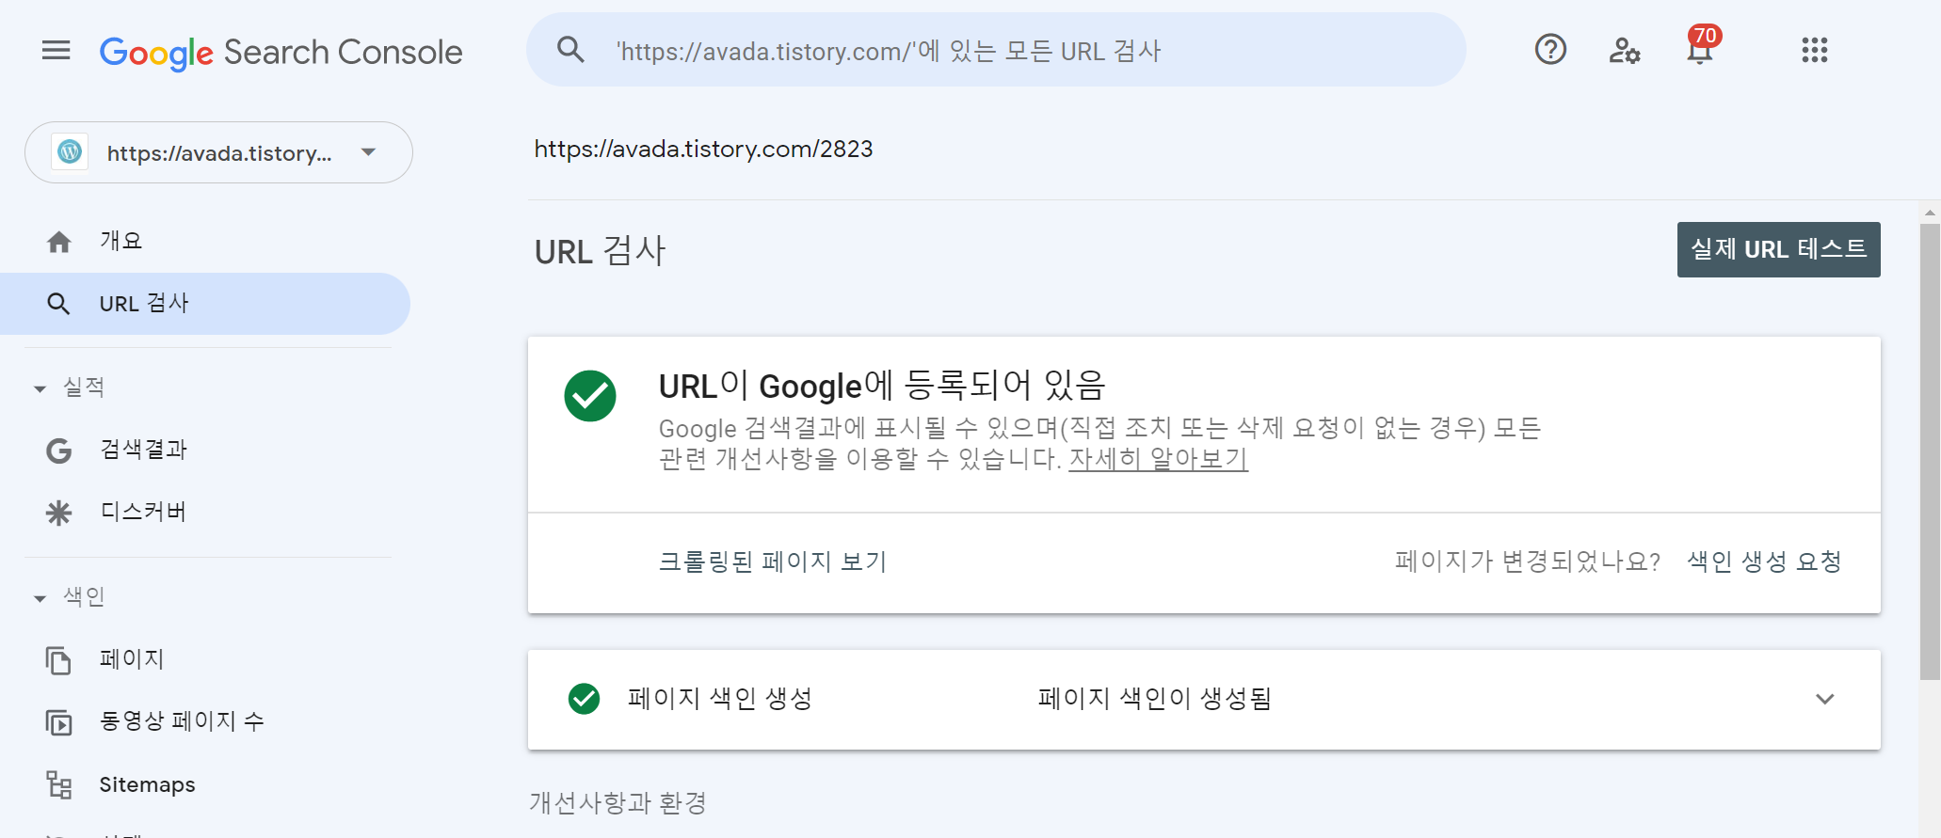Open user and settings management icon
The image size is (1941, 838).
[1625, 50]
